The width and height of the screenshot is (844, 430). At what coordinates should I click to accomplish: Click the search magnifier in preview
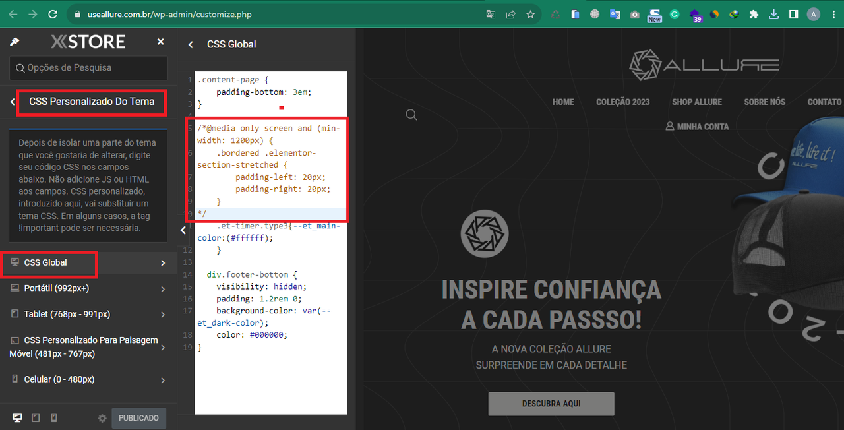point(411,115)
